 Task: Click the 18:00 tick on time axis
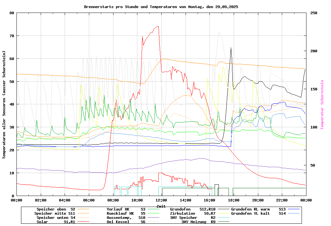coord(234,200)
